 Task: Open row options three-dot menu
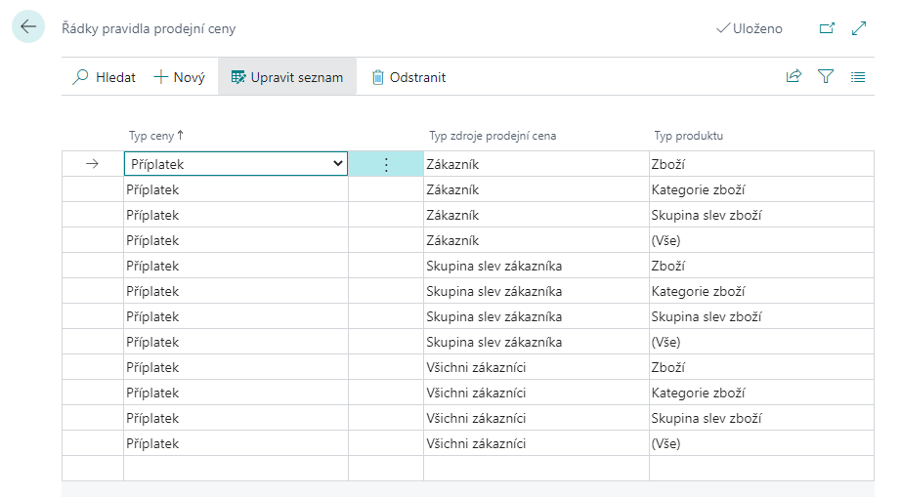coord(385,165)
